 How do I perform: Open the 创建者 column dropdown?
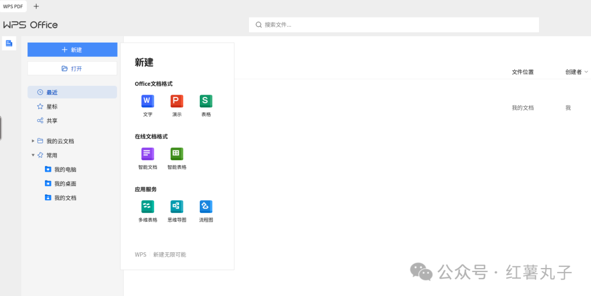[586, 72]
